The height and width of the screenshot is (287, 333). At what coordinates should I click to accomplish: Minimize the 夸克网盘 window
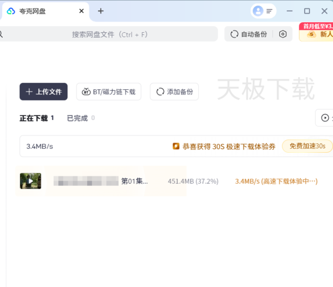pos(290,11)
